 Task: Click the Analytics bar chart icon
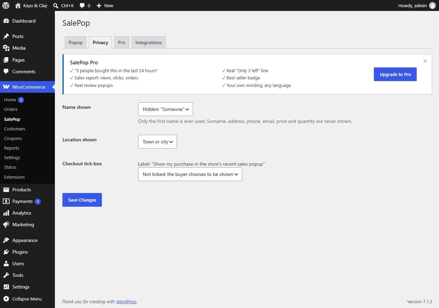click(6, 213)
